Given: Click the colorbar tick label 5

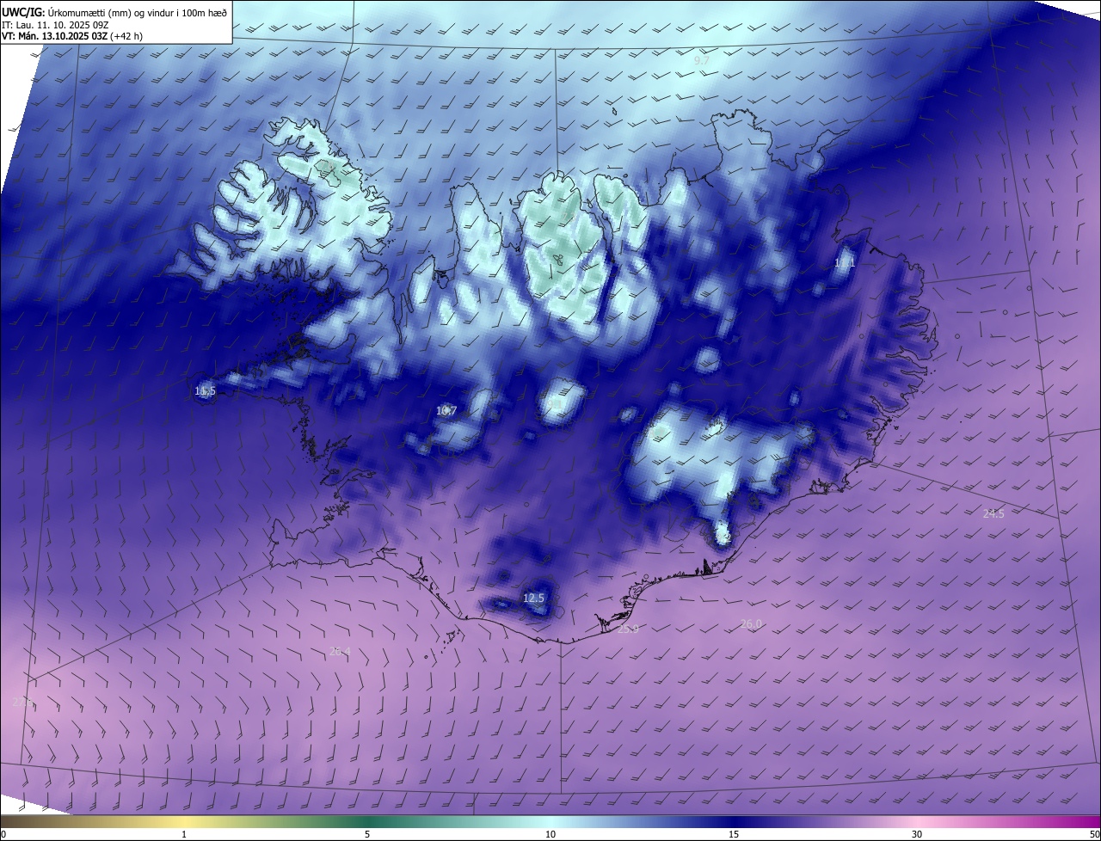Looking at the screenshot, I should click(x=367, y=834).
